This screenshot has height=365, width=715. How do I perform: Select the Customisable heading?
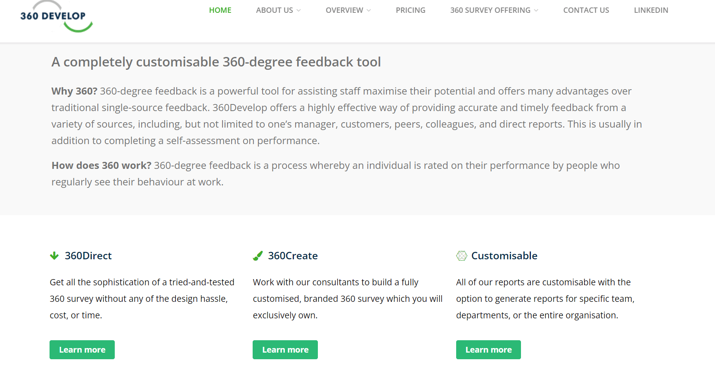[x=504, y=256]
